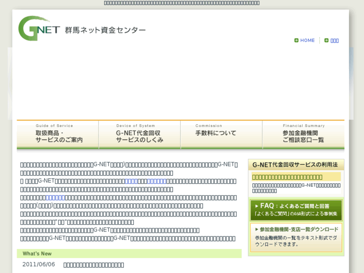Click the large blank banner area below header
364x273 pixels.
point(181,84)
